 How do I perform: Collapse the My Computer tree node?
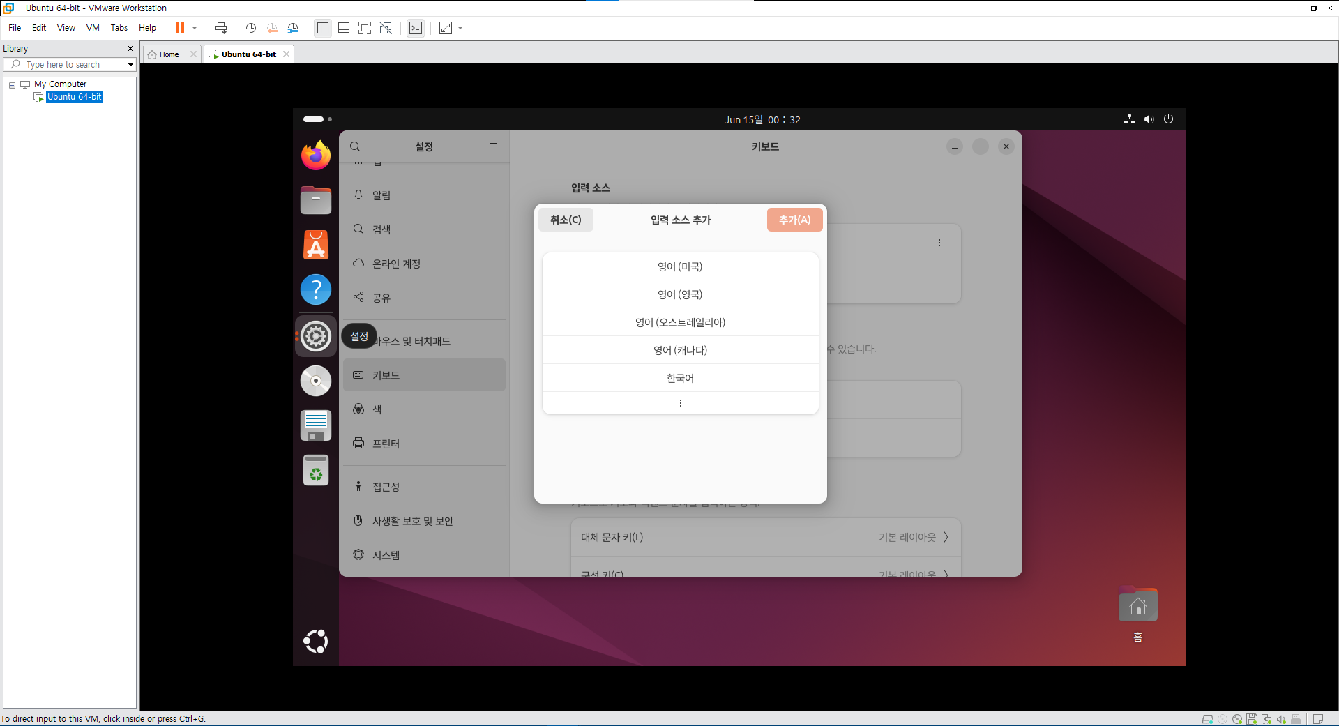coord(12,84)
